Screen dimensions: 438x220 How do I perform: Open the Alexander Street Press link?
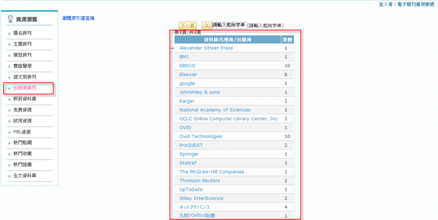point(206,48)
